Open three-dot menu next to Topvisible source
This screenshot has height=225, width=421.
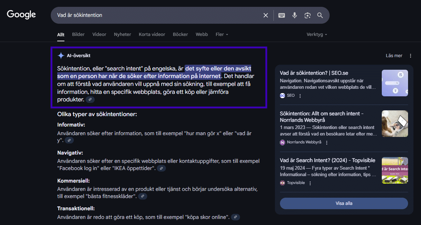(310, 183)
